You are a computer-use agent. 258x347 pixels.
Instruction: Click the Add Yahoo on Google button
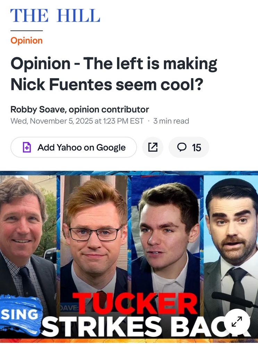point(74,147)
